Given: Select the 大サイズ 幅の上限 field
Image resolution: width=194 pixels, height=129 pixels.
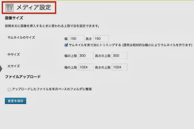Looking at the screenshot, I should coord(86,67).
